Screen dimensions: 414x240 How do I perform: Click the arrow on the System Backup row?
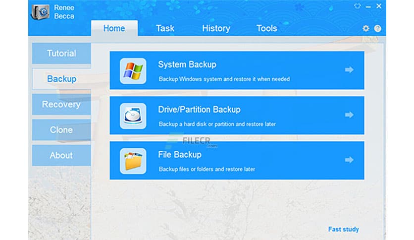coord(349,70)
